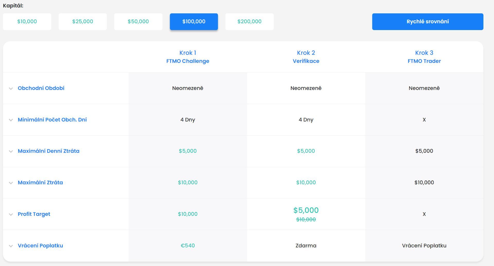The height and width of the screenshot is (266, 494).
Task: Expand the Profit Target row chevron
Action: click(11, 215)
